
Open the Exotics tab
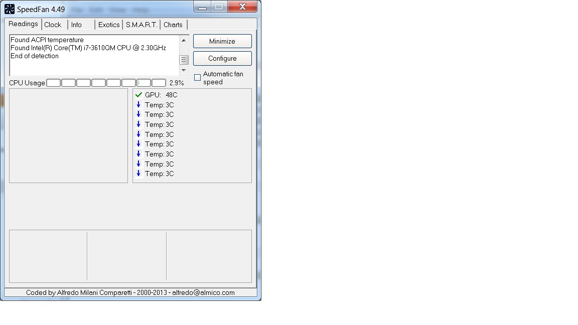tap(109, 25)
